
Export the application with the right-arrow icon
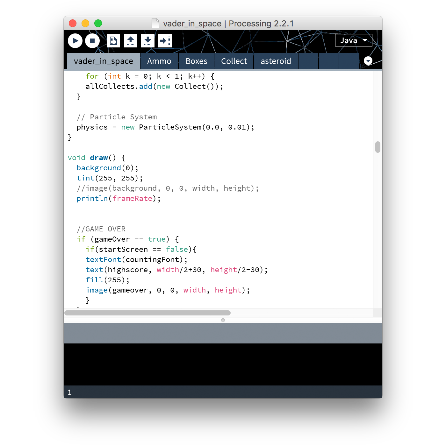pyautogui.click(x=165, y=41)
